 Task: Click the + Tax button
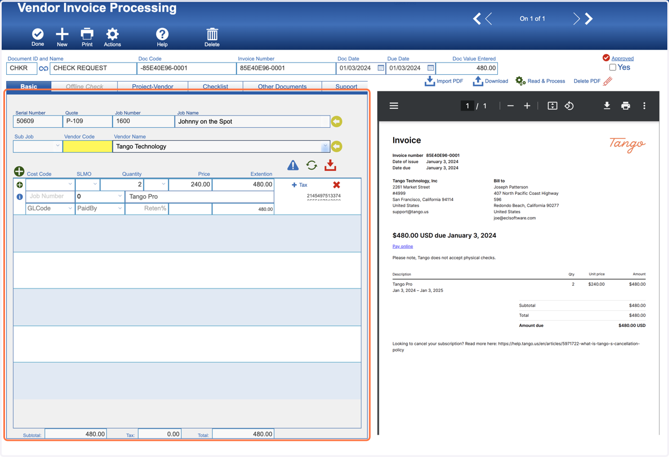pyautogui.click(x=299, y=185)
